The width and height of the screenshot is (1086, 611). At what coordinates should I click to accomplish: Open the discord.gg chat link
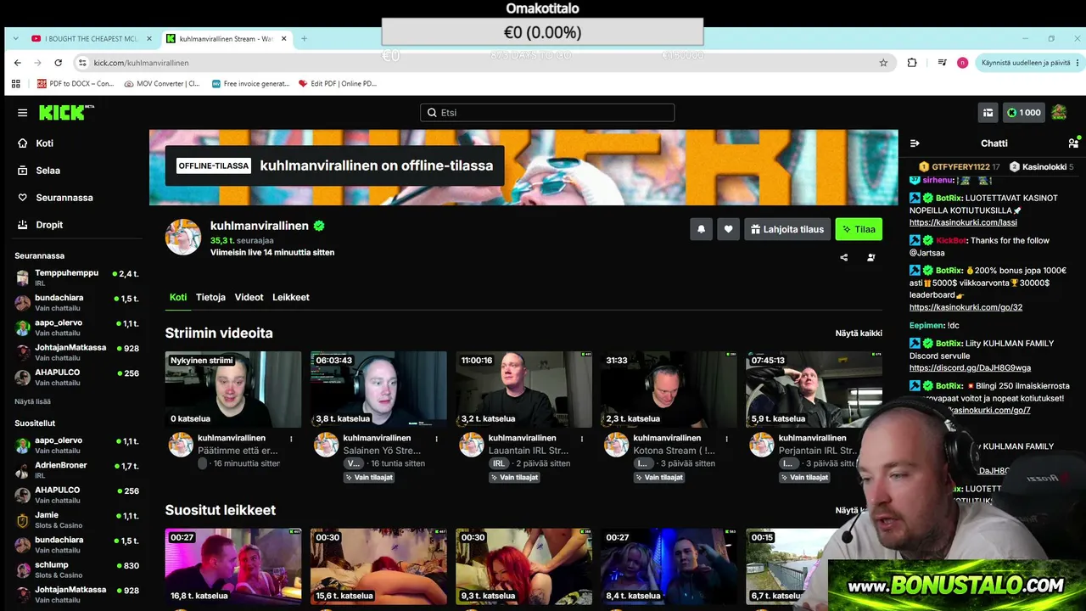(x=970, y=367)
